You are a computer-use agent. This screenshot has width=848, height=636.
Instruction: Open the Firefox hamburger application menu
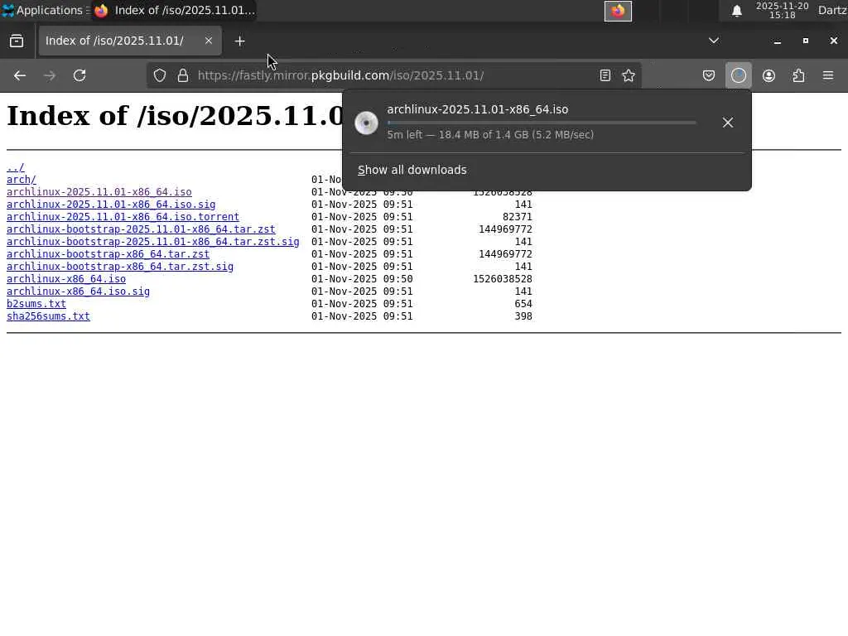(828, 75)
